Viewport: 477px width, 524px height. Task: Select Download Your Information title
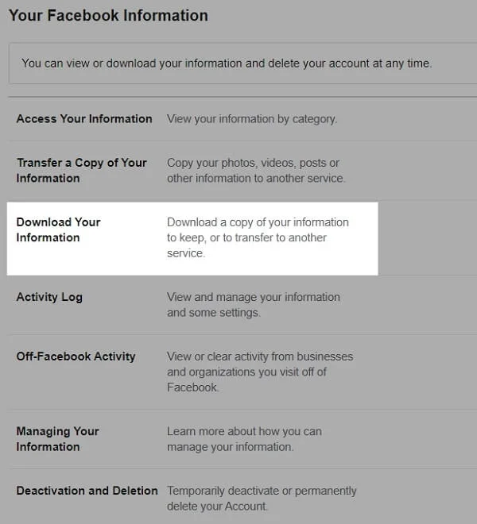59,229
